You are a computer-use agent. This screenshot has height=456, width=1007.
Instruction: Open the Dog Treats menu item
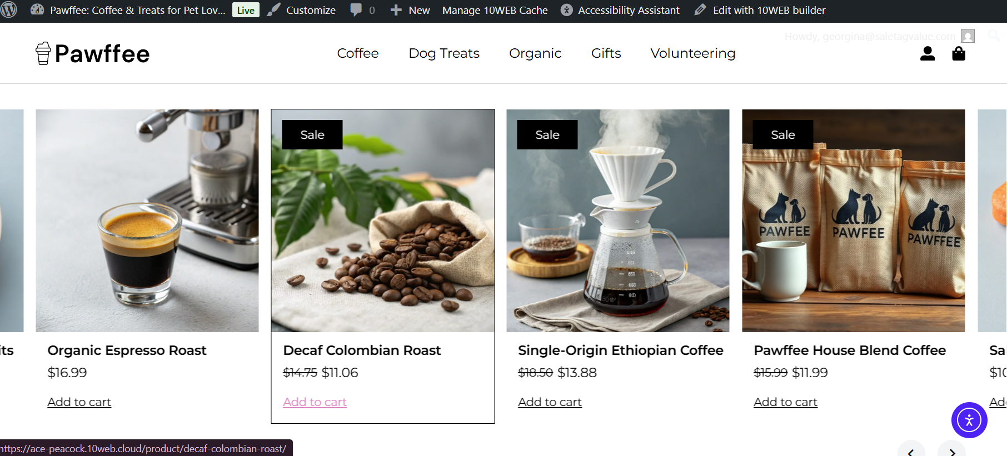pos(444,53)
